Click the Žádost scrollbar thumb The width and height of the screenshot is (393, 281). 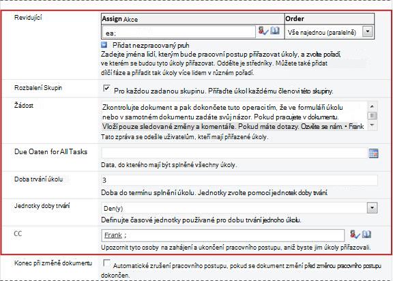coord(373,116)
